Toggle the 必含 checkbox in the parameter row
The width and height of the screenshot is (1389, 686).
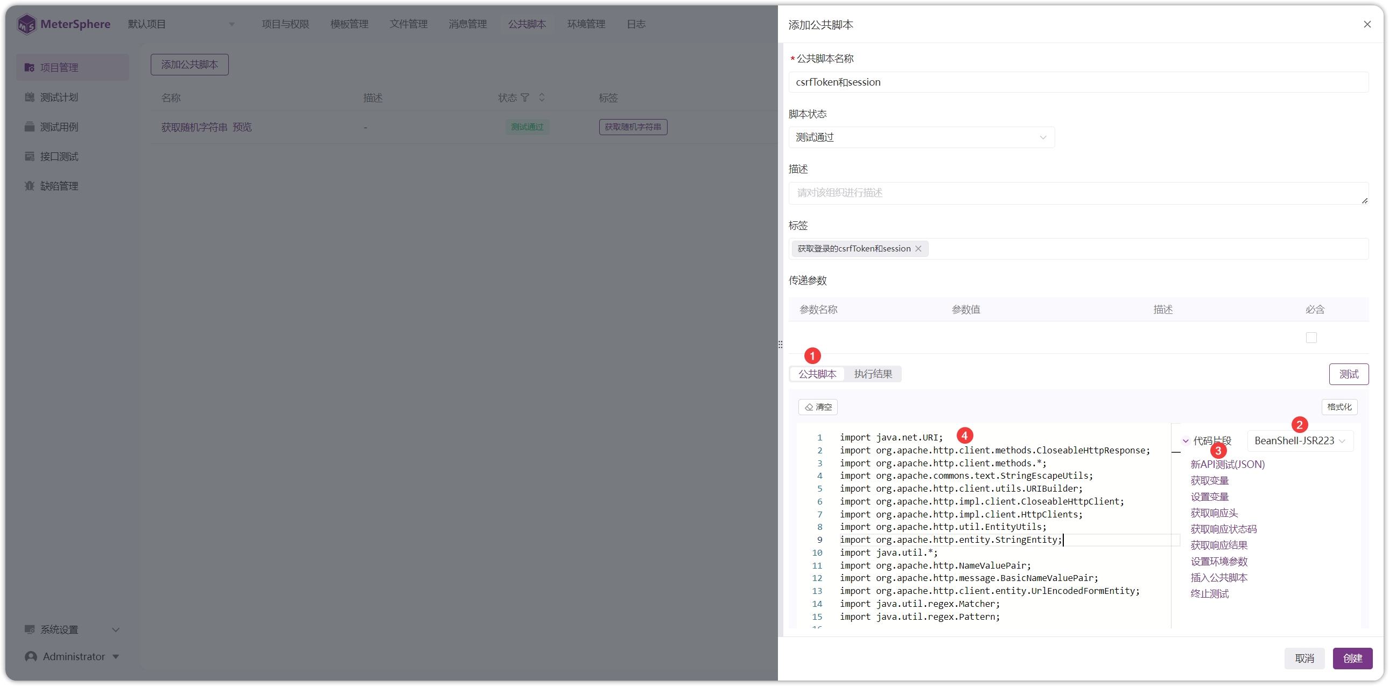[1311, 338]
